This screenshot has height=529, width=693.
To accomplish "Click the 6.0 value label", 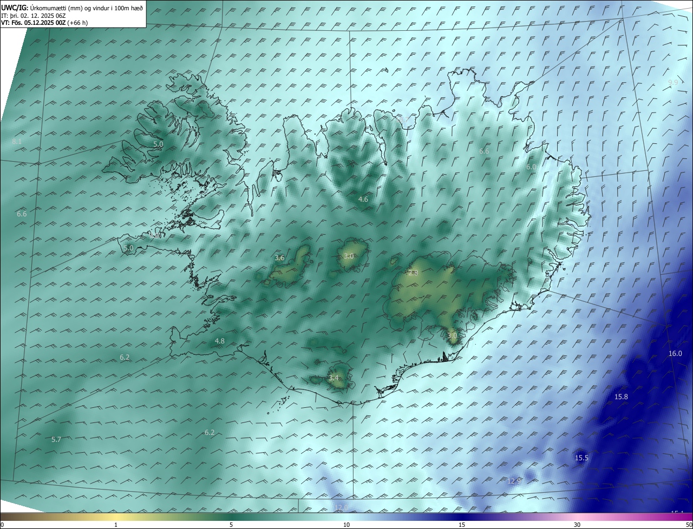I will [531, 168].
